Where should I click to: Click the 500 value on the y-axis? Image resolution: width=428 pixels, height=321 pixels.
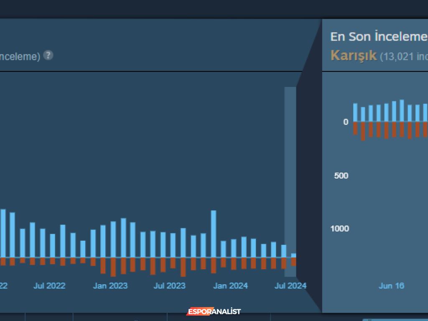pyautogui.click(x=341, y=176)
